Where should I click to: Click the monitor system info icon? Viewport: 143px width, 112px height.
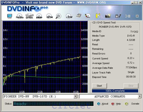(x=9, y=16)
